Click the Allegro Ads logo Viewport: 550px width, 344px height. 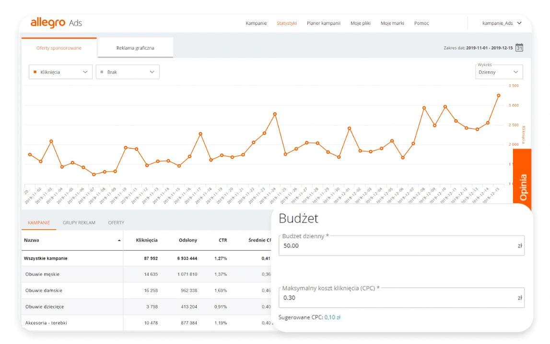pos(56,23)
